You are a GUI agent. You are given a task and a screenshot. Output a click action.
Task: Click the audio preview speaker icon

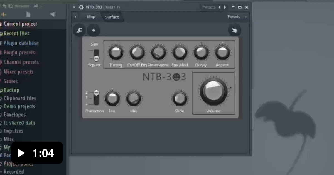(x=53, y=14)
